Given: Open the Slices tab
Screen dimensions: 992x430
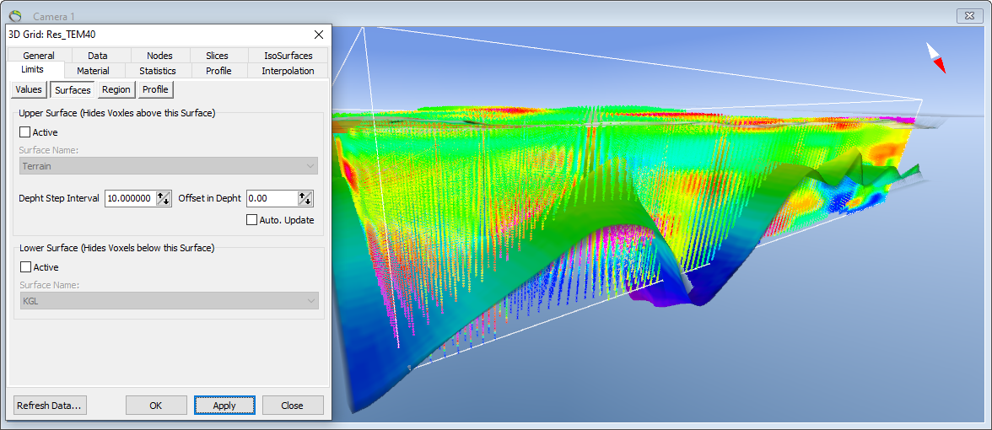Looking at the screenshot, I should pos(217,56).
